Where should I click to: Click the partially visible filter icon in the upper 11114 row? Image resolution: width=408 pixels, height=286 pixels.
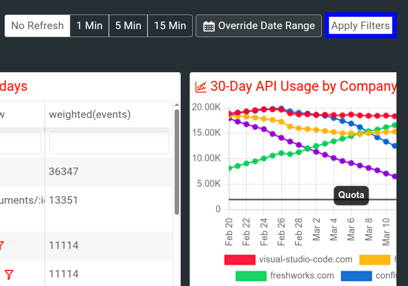(x=2, y=245)
